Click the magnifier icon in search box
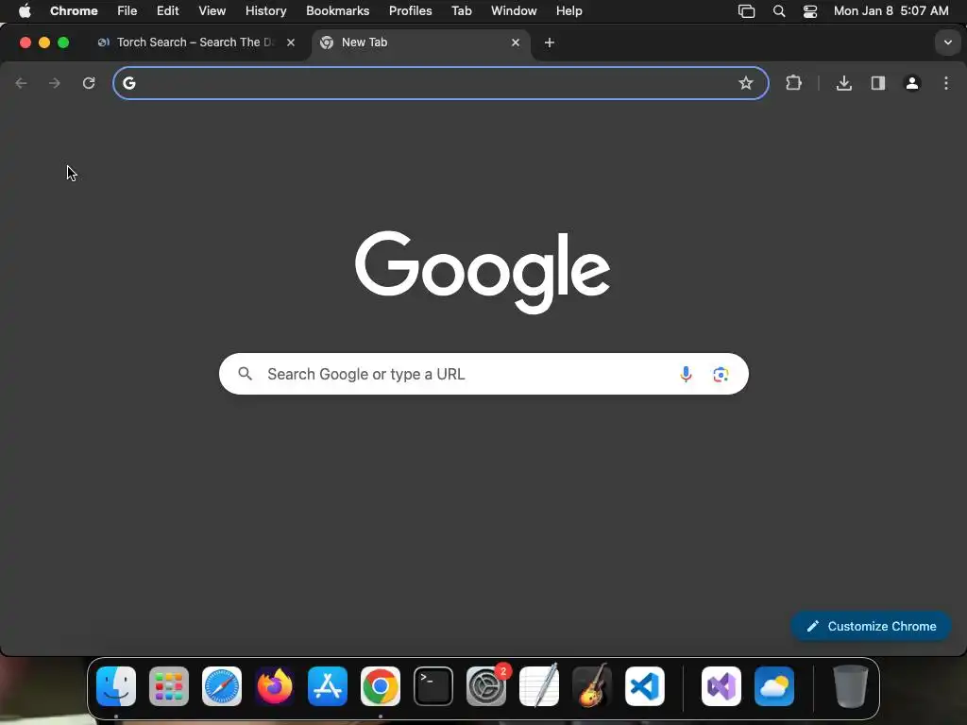The width and height of the screenshot is (967, 725). coord(246,374)
